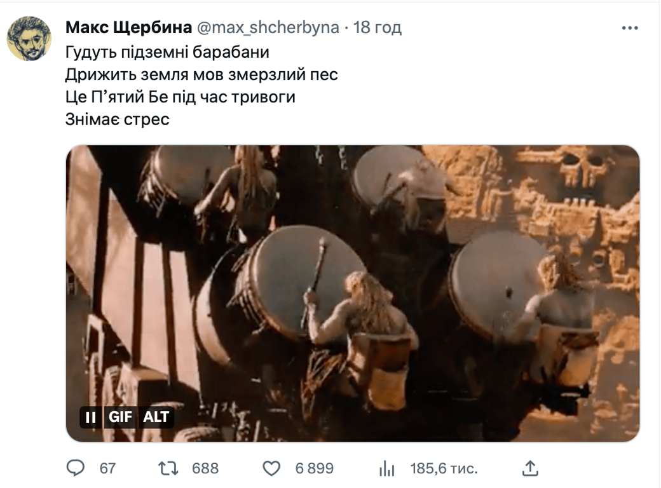Click the retweet arrows icon

coord(168,468)
